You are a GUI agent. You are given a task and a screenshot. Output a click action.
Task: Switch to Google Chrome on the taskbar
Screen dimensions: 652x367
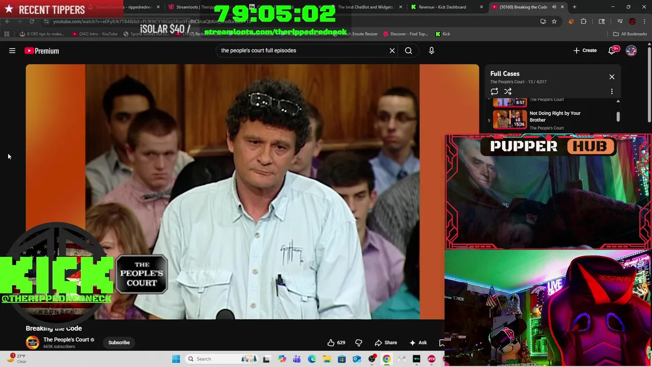[x=387, y=359]
